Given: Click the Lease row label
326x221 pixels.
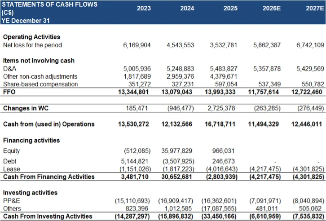Looking at the screenshot, I should point(11,169).
